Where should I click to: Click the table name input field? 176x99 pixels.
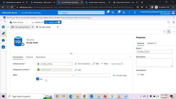click(x=92, y=75)
